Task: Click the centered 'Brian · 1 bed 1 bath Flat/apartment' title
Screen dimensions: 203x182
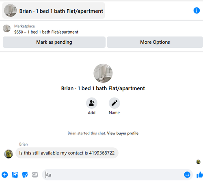Action: coord(103,89)
